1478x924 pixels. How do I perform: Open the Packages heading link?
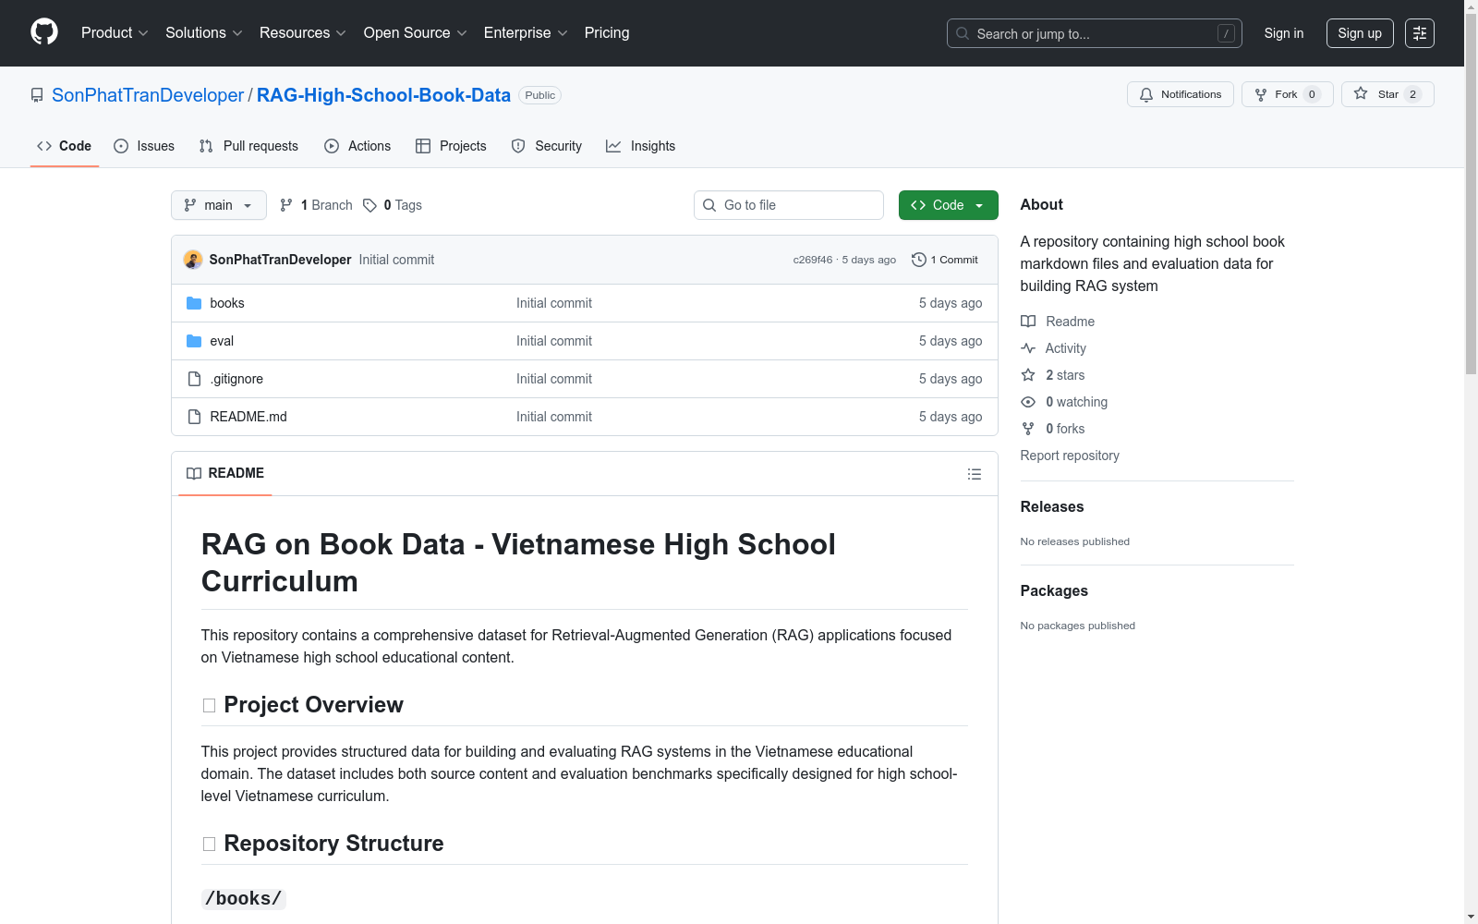coord(1054,590)
